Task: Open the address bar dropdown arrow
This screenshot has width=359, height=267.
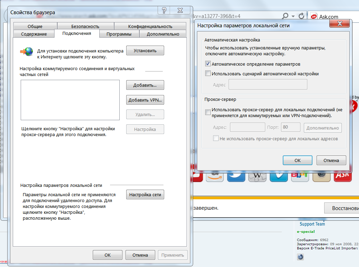Action: click(x=293, y=16)
